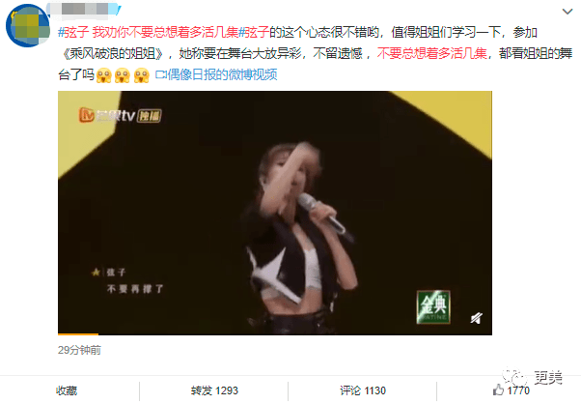Seek using the orange video progress bar

[275, 333]
